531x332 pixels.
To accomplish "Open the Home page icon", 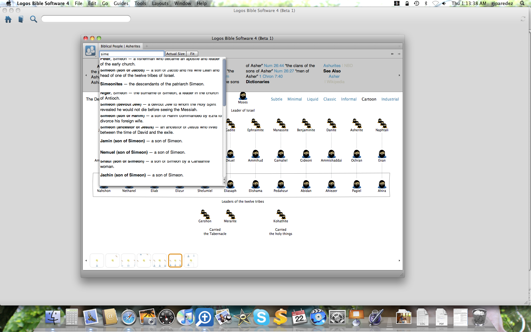I will 8,19.
